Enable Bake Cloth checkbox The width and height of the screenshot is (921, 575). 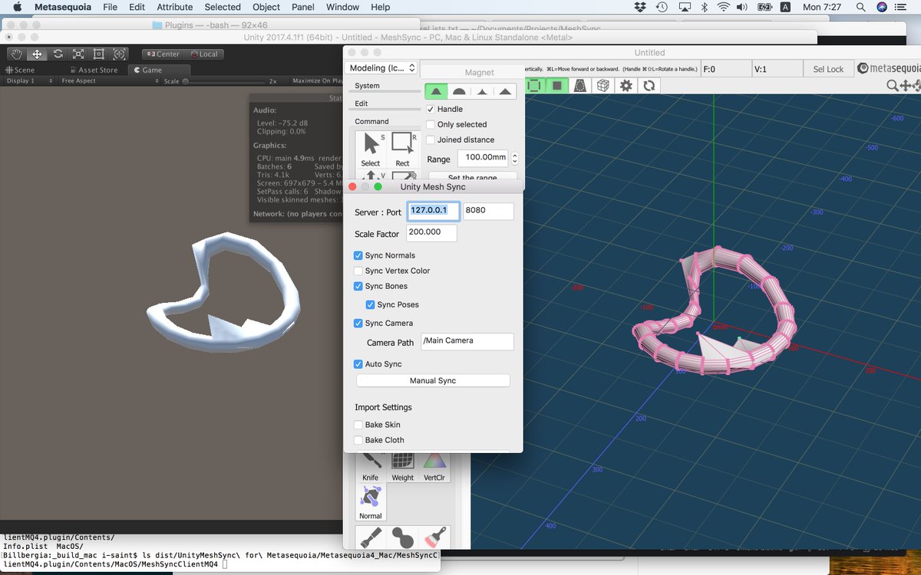pyautogui.click(x=358, y=440)
